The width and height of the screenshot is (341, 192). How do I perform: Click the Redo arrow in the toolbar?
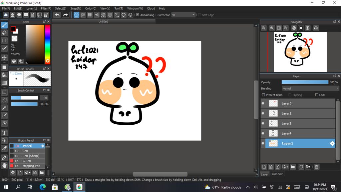[65, 15]
